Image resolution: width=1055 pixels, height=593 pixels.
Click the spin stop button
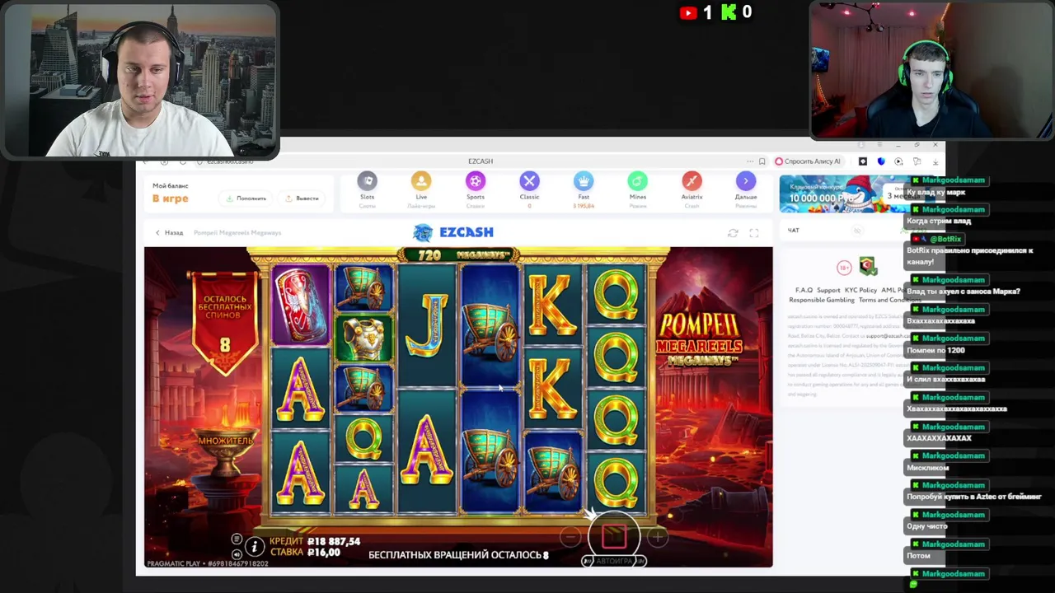(x=614, y=536)
